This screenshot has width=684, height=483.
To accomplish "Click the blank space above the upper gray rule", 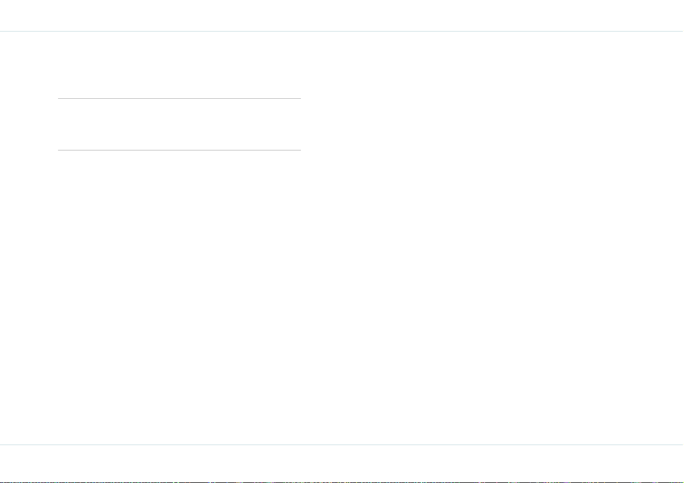I will tap(179, 65).
